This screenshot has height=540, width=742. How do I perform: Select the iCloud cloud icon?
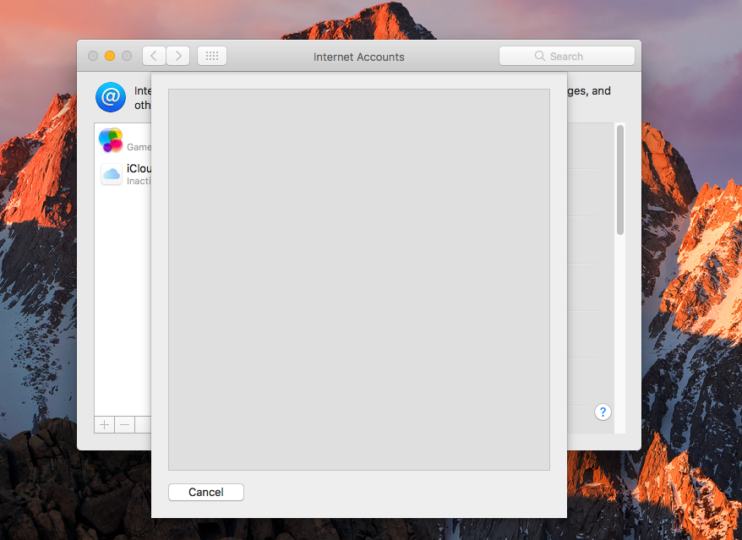point(111,174)
